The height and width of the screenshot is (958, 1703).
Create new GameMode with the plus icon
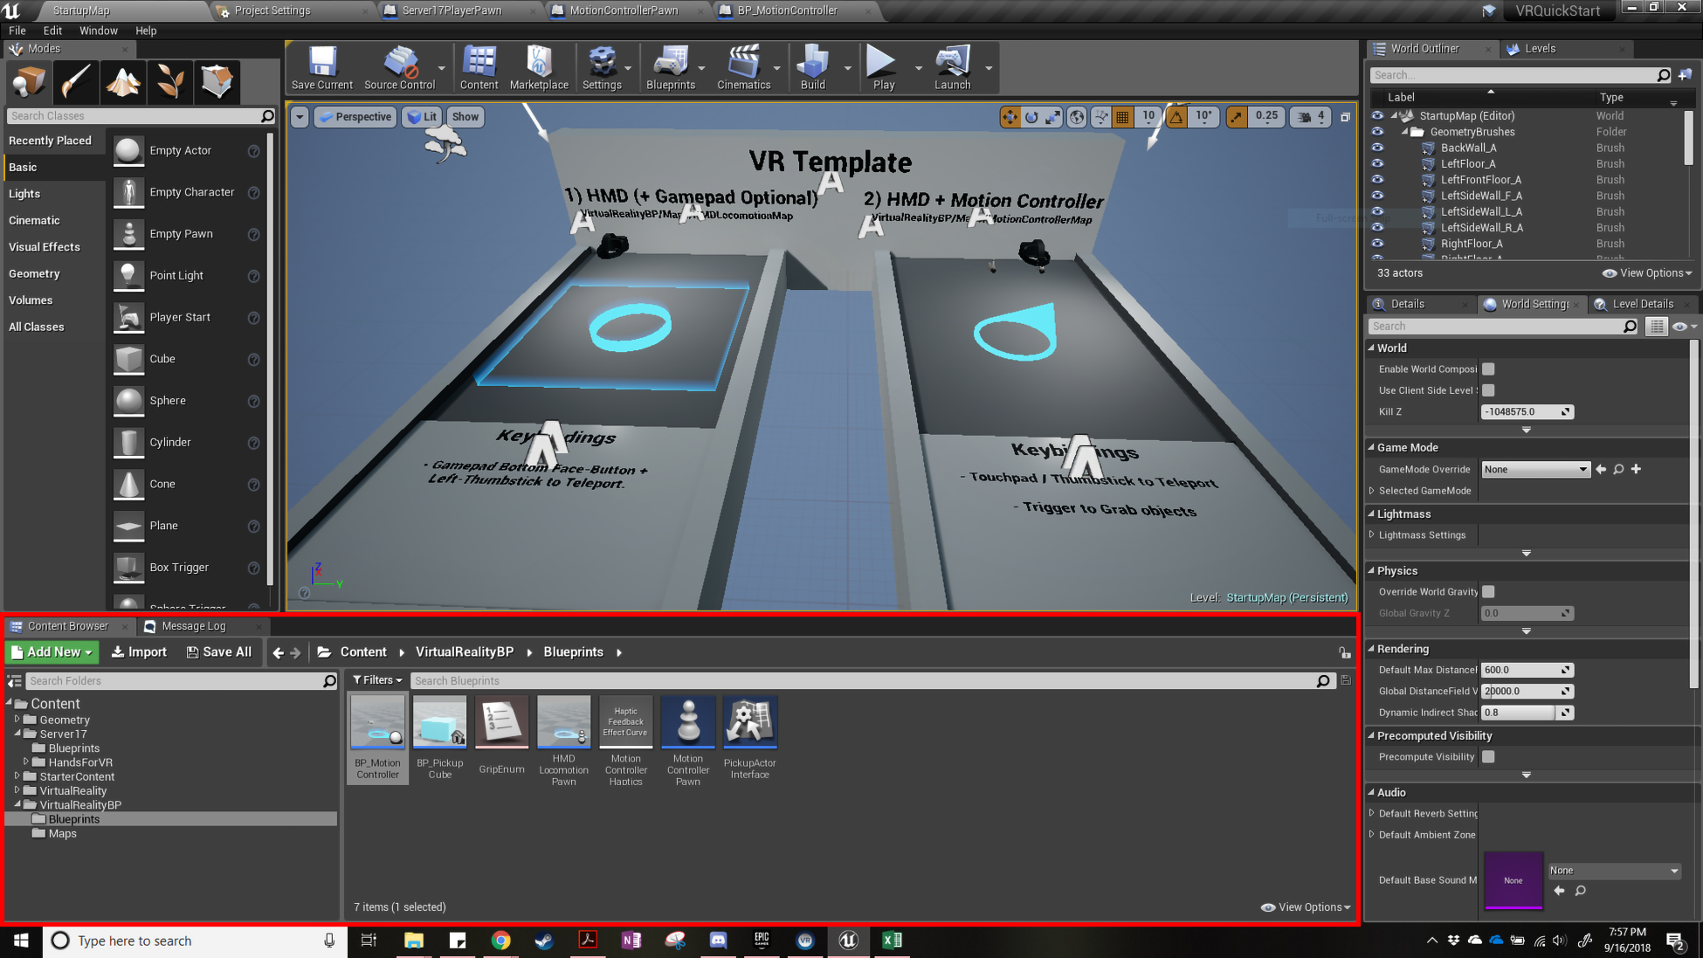(x=1636, y=470)
